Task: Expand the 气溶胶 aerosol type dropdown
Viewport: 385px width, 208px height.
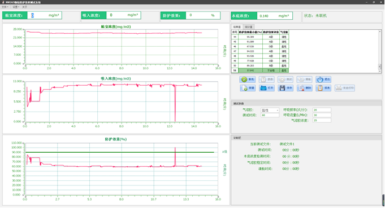Action: [270, 110]
